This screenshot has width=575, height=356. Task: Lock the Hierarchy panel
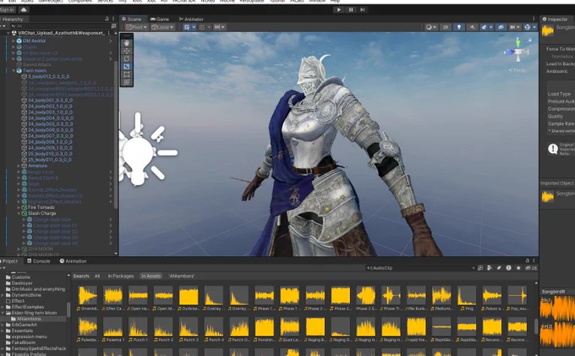coord(107,19)
